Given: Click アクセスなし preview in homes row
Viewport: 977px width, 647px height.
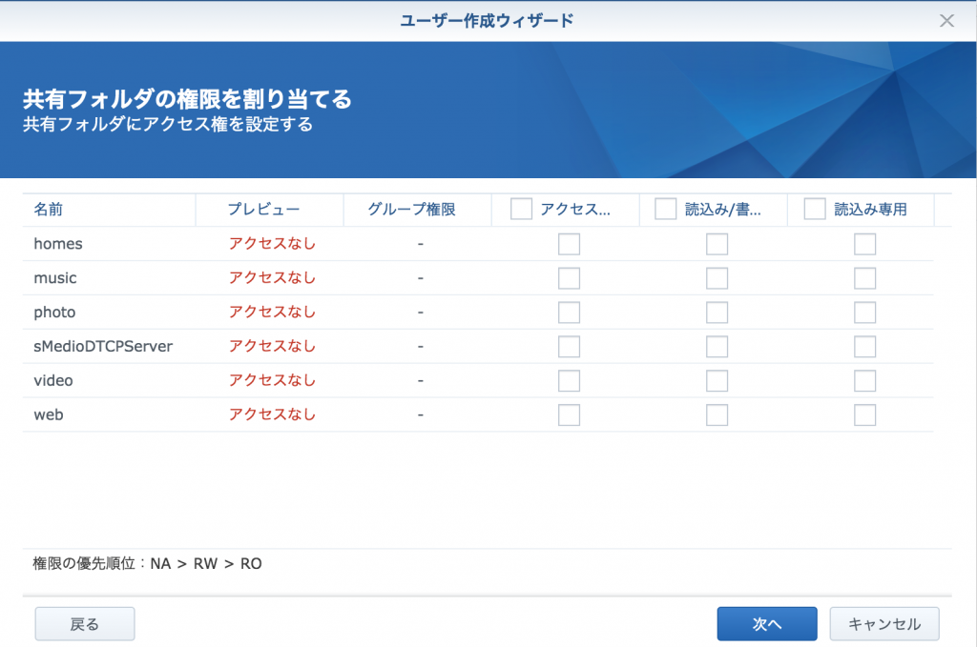Looking at the screenshot, I should coord(272,244).
